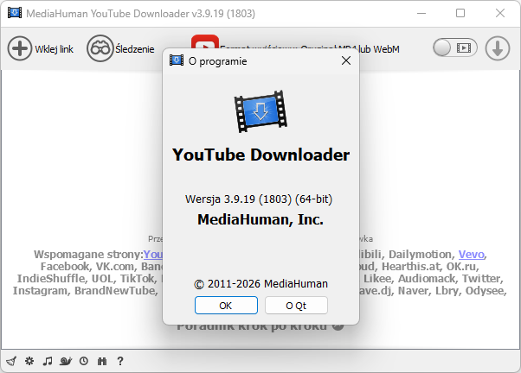Open settings gear in bottom bar

(x=29, y=361)
